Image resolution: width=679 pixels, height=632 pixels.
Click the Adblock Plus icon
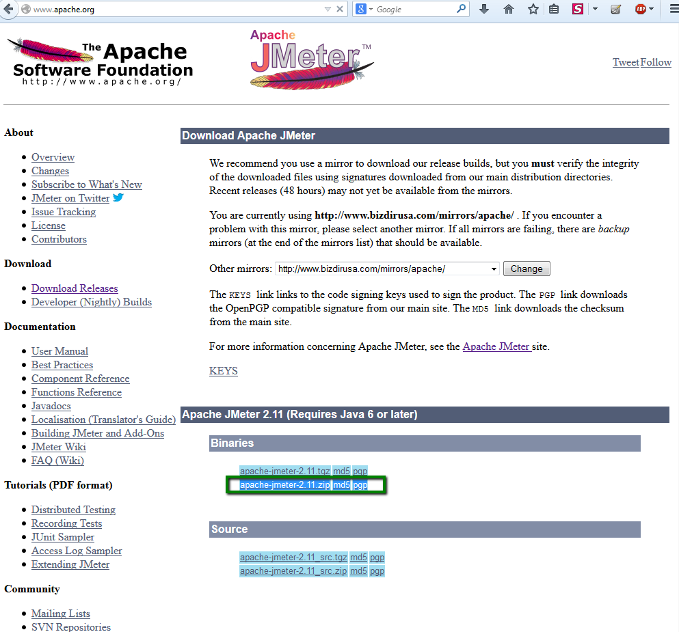point(641,9)
